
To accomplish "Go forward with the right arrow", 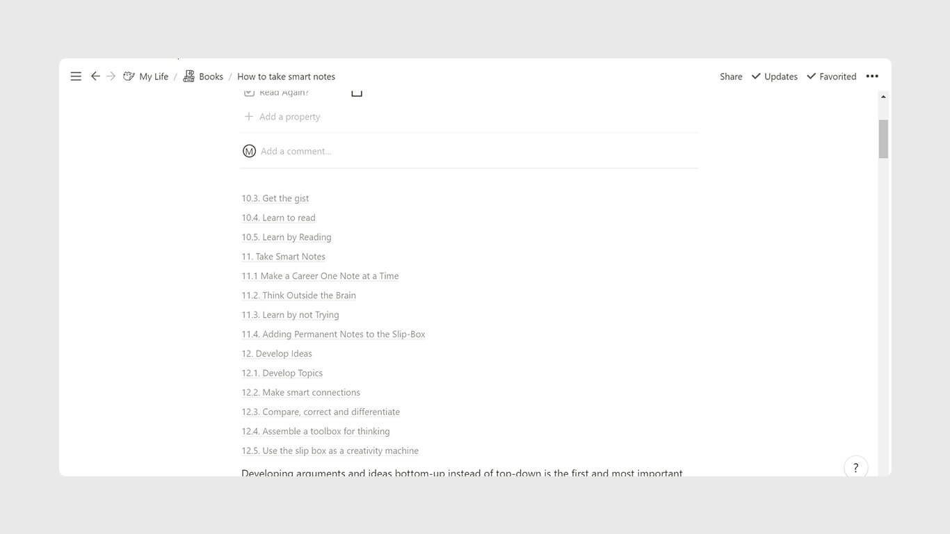I will [111, 76].
